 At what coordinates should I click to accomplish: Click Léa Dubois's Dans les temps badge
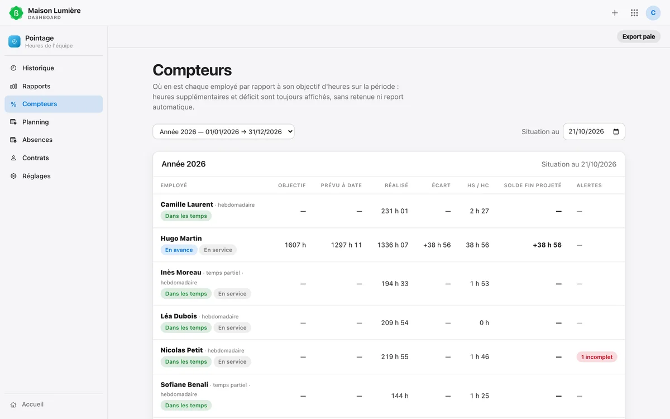[x=186, y=328]
